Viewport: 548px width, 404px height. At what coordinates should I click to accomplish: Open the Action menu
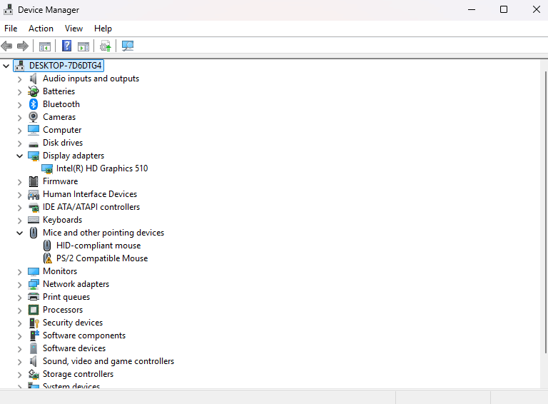41,29
